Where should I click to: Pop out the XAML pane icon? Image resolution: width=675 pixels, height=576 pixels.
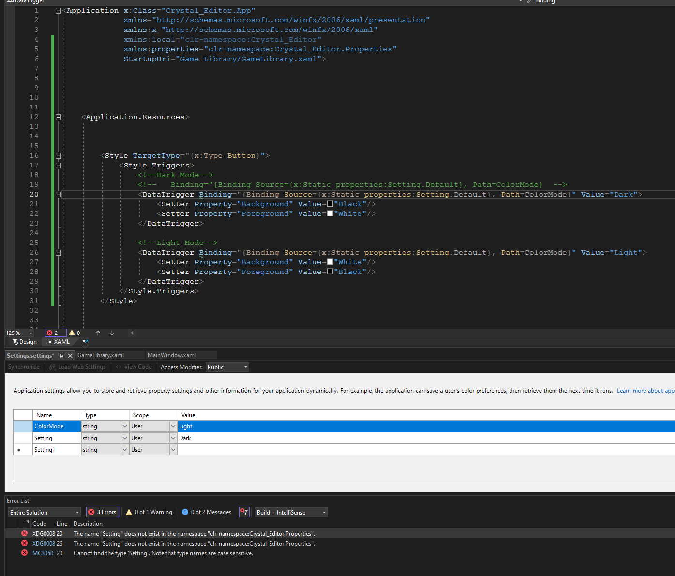(86, 342)
